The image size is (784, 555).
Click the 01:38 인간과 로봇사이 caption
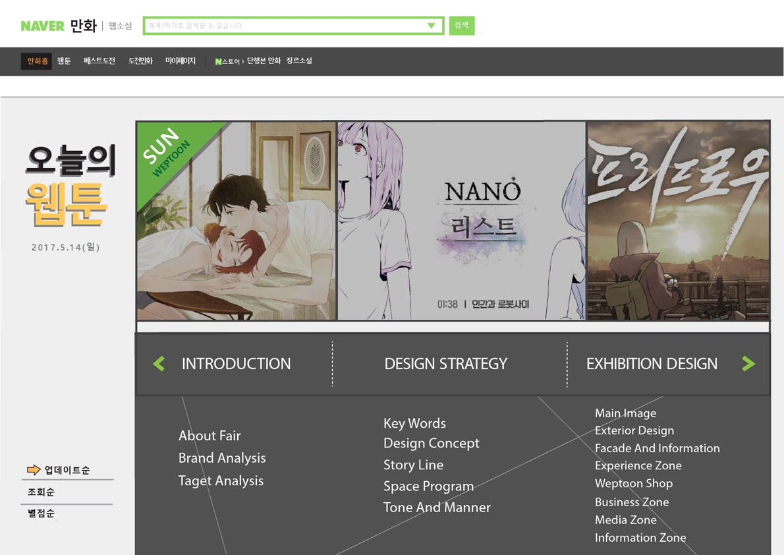[x=483, y=305]
